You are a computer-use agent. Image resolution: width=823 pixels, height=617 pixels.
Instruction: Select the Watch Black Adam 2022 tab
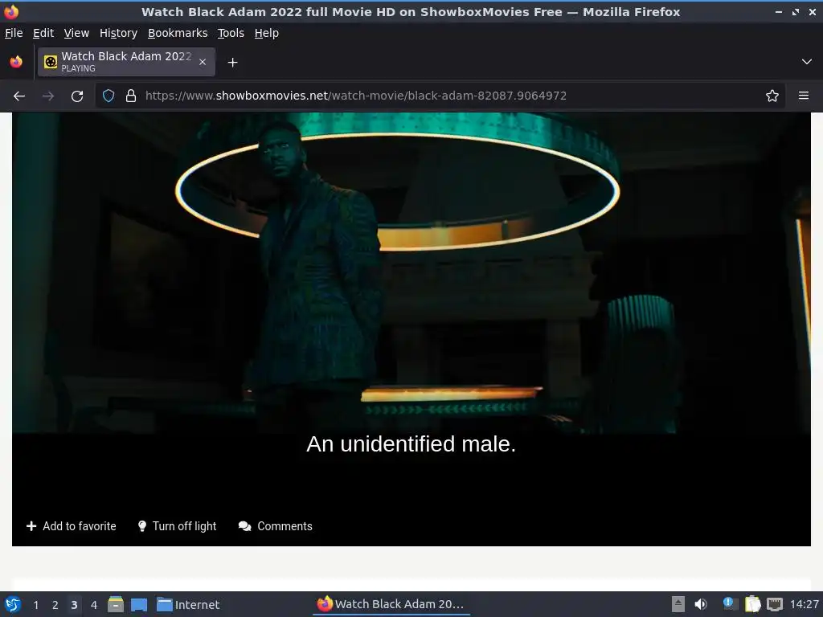[x=126, y=62]
